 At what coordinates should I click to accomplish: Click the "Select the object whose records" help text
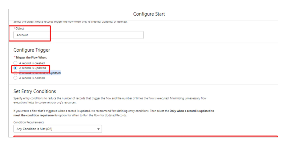[70, 22]
